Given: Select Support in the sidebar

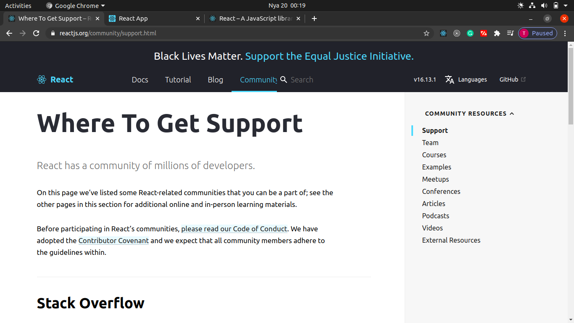Looking at the screenshot, I should [x=435, y=130].
